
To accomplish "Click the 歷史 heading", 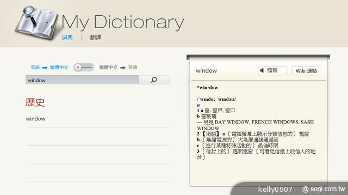I will (x=35, y=102).
